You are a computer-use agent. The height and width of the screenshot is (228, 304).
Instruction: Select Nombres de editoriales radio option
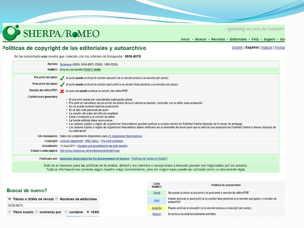tap(57, 199)
